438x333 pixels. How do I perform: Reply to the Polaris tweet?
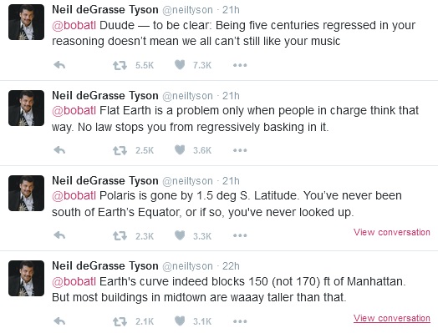(x=59, y=235)
